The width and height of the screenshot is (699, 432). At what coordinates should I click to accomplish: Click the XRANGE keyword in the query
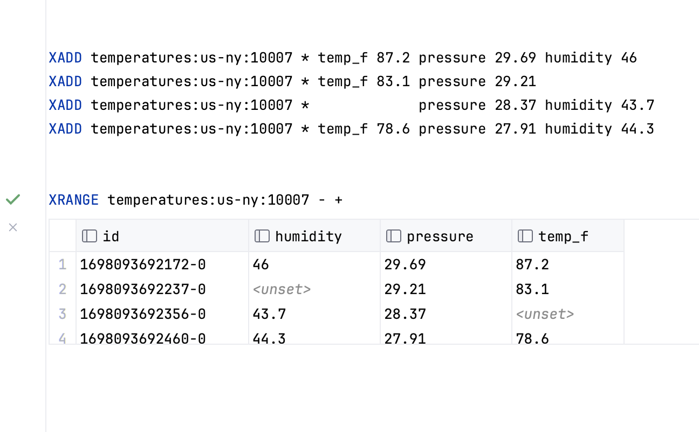point(74,200)
